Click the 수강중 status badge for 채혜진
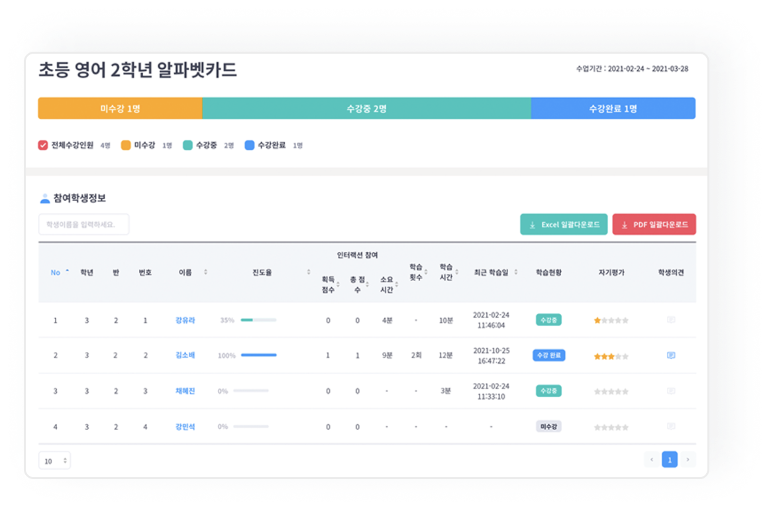This screenshot has height=511, width=769. tap(548, 391)
